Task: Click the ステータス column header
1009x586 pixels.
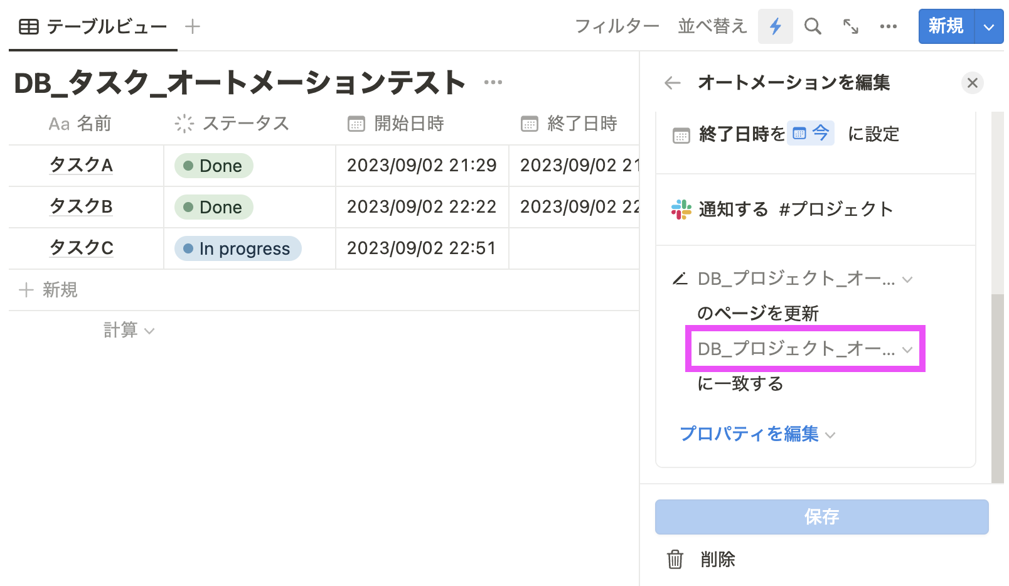Action: pyautogui.click(x=232, y=124)
